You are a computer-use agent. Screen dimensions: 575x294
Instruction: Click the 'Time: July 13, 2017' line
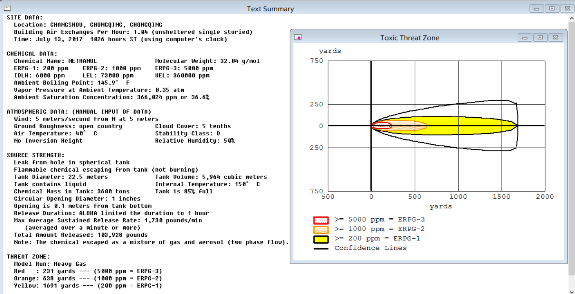tap(121, 39)
